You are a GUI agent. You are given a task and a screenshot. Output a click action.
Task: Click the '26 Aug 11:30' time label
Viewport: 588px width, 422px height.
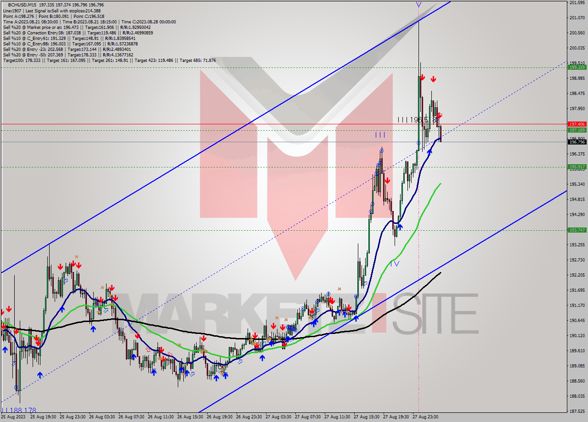click(x=161, y=417)
